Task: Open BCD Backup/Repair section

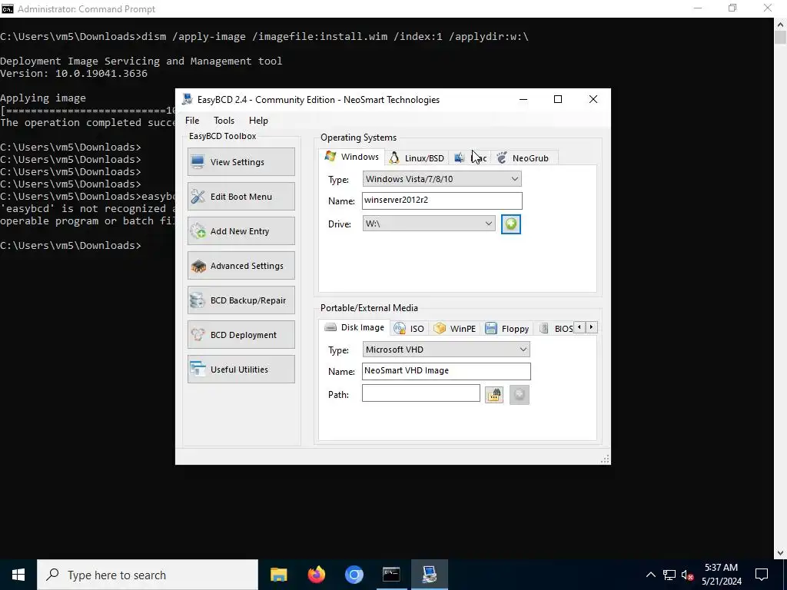Action: [x=241, y=300]
